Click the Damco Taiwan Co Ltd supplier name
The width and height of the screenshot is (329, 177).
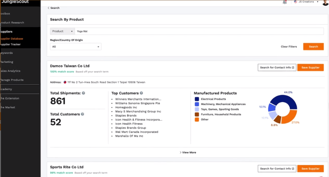70,66
